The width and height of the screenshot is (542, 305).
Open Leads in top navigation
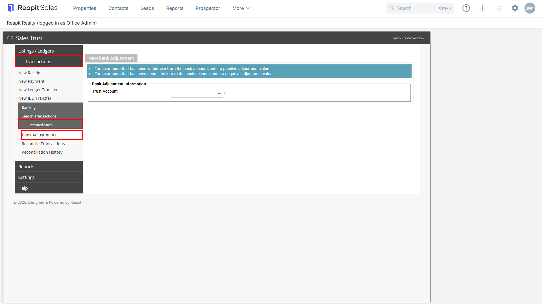coord(147,8)
